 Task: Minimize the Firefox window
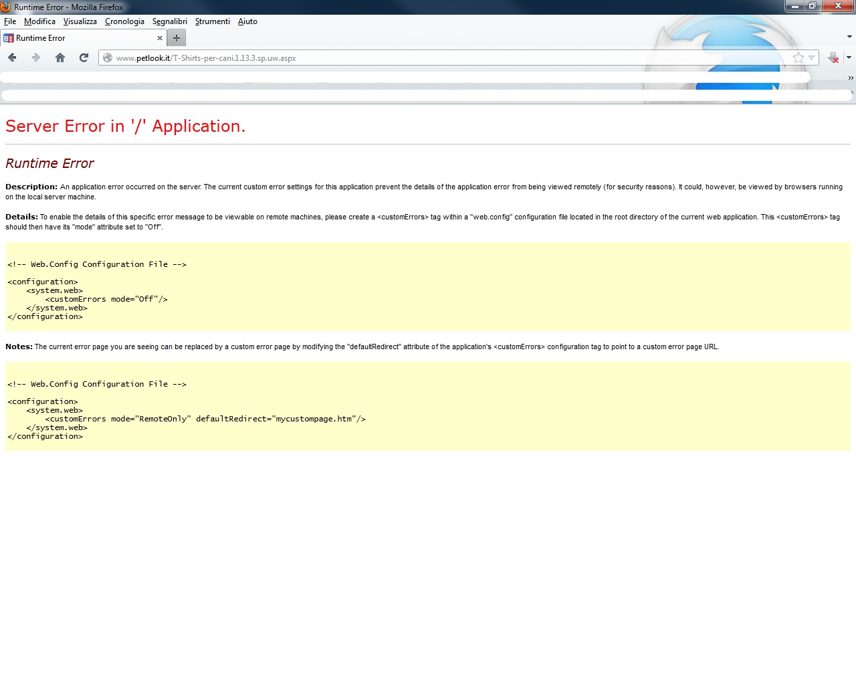pos(795,6)
